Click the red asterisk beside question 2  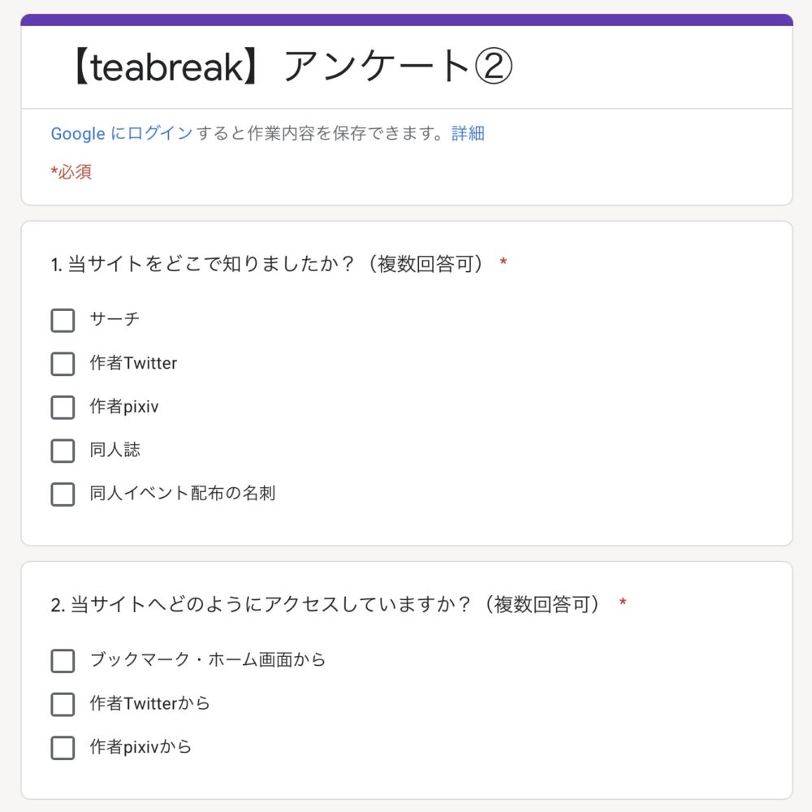[623, 604]
